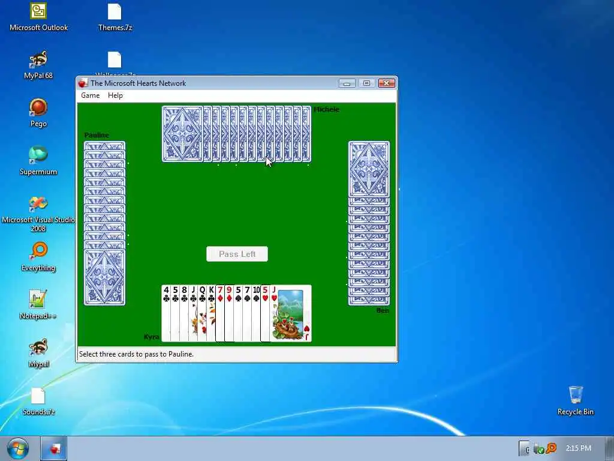Select the Microsoft Visual Studio 2008 icon
The width and height of the screenshot is (614, 461).
38,214
